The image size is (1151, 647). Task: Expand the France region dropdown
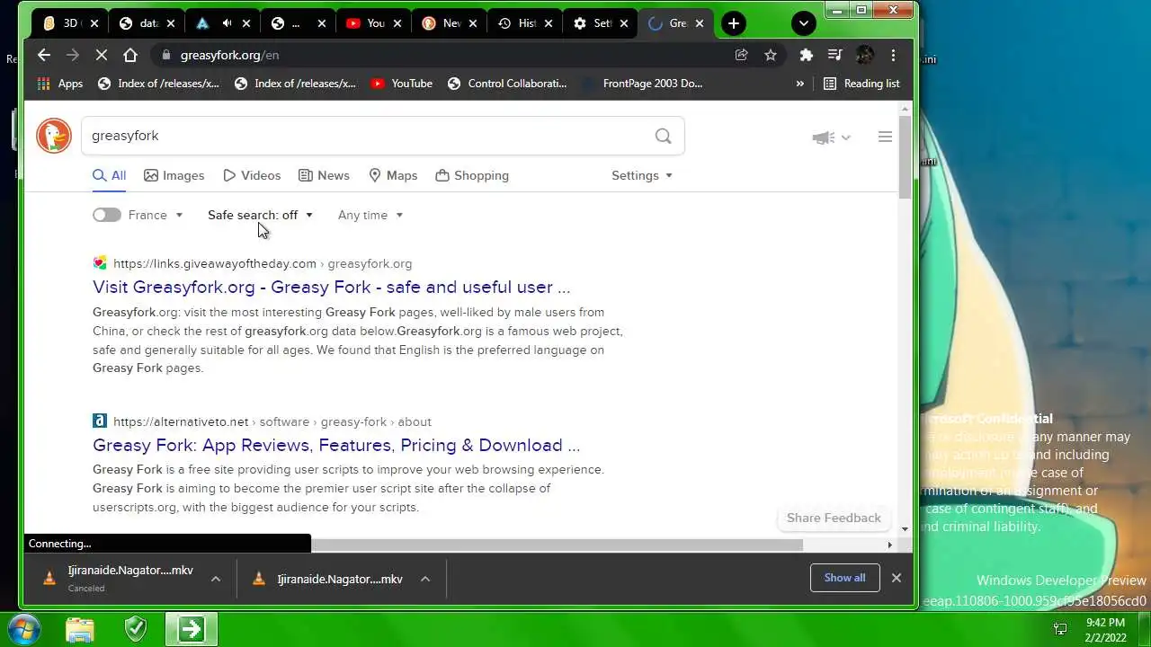pos(156,215)
